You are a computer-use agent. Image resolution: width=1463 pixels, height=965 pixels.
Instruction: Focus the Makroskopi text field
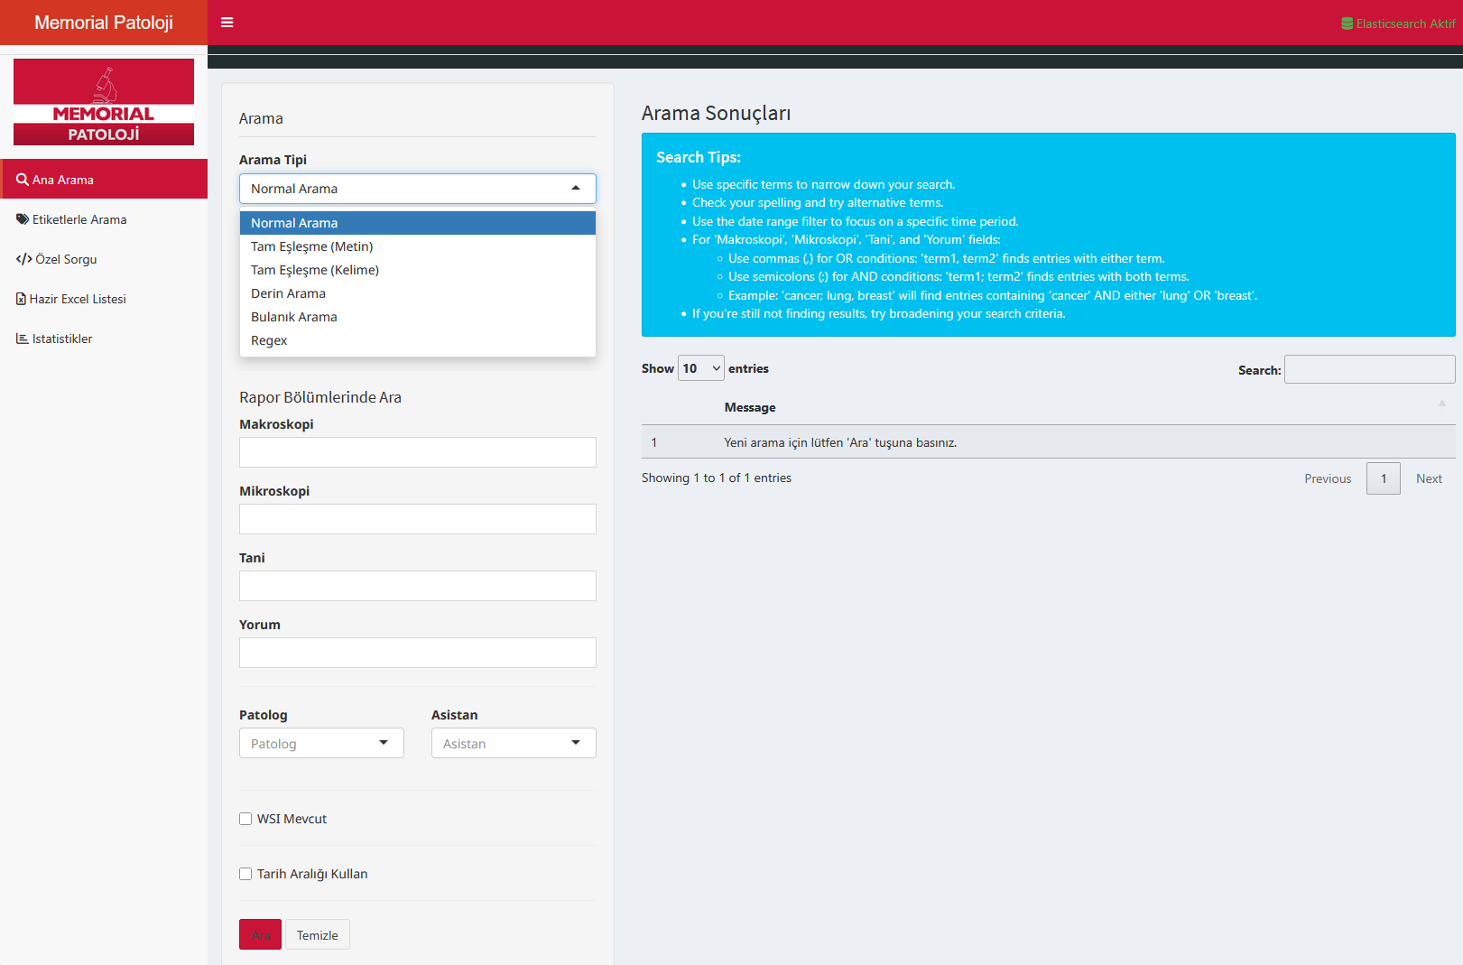click(x=417, y=452)
